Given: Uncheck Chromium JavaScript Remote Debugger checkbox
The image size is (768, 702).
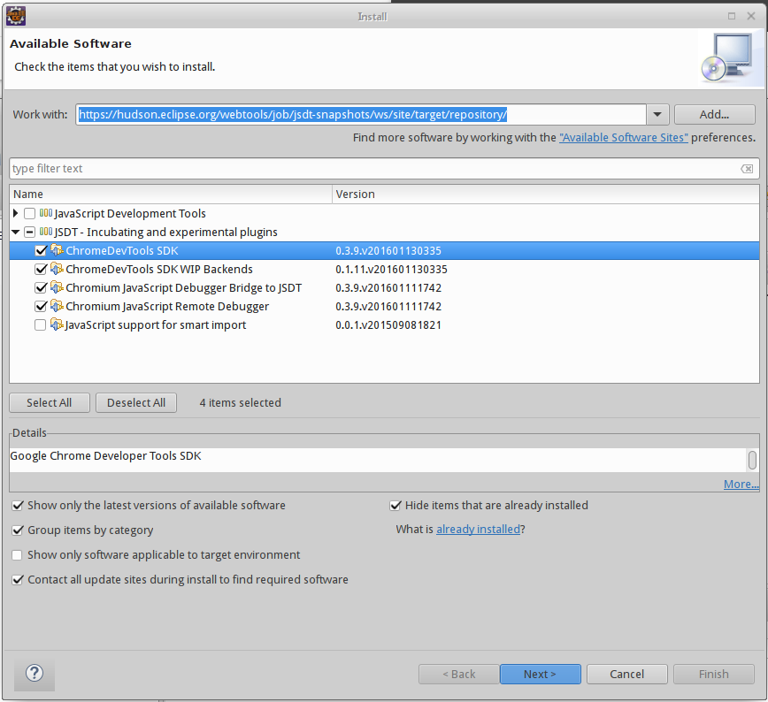Looking at the screenshot, I should pos(41,307).
